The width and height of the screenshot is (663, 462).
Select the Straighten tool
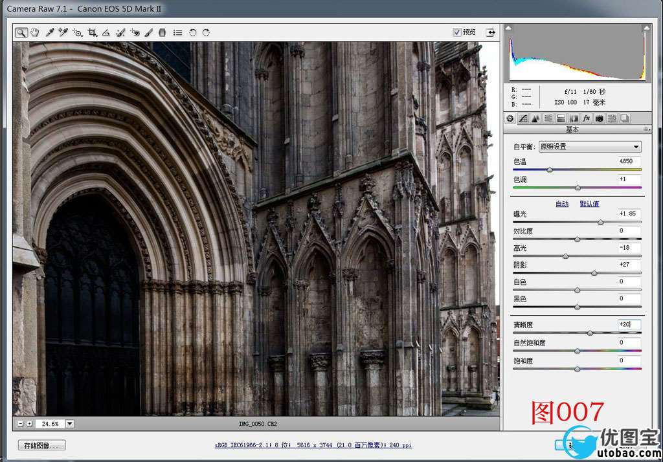[x=106, y=32]
